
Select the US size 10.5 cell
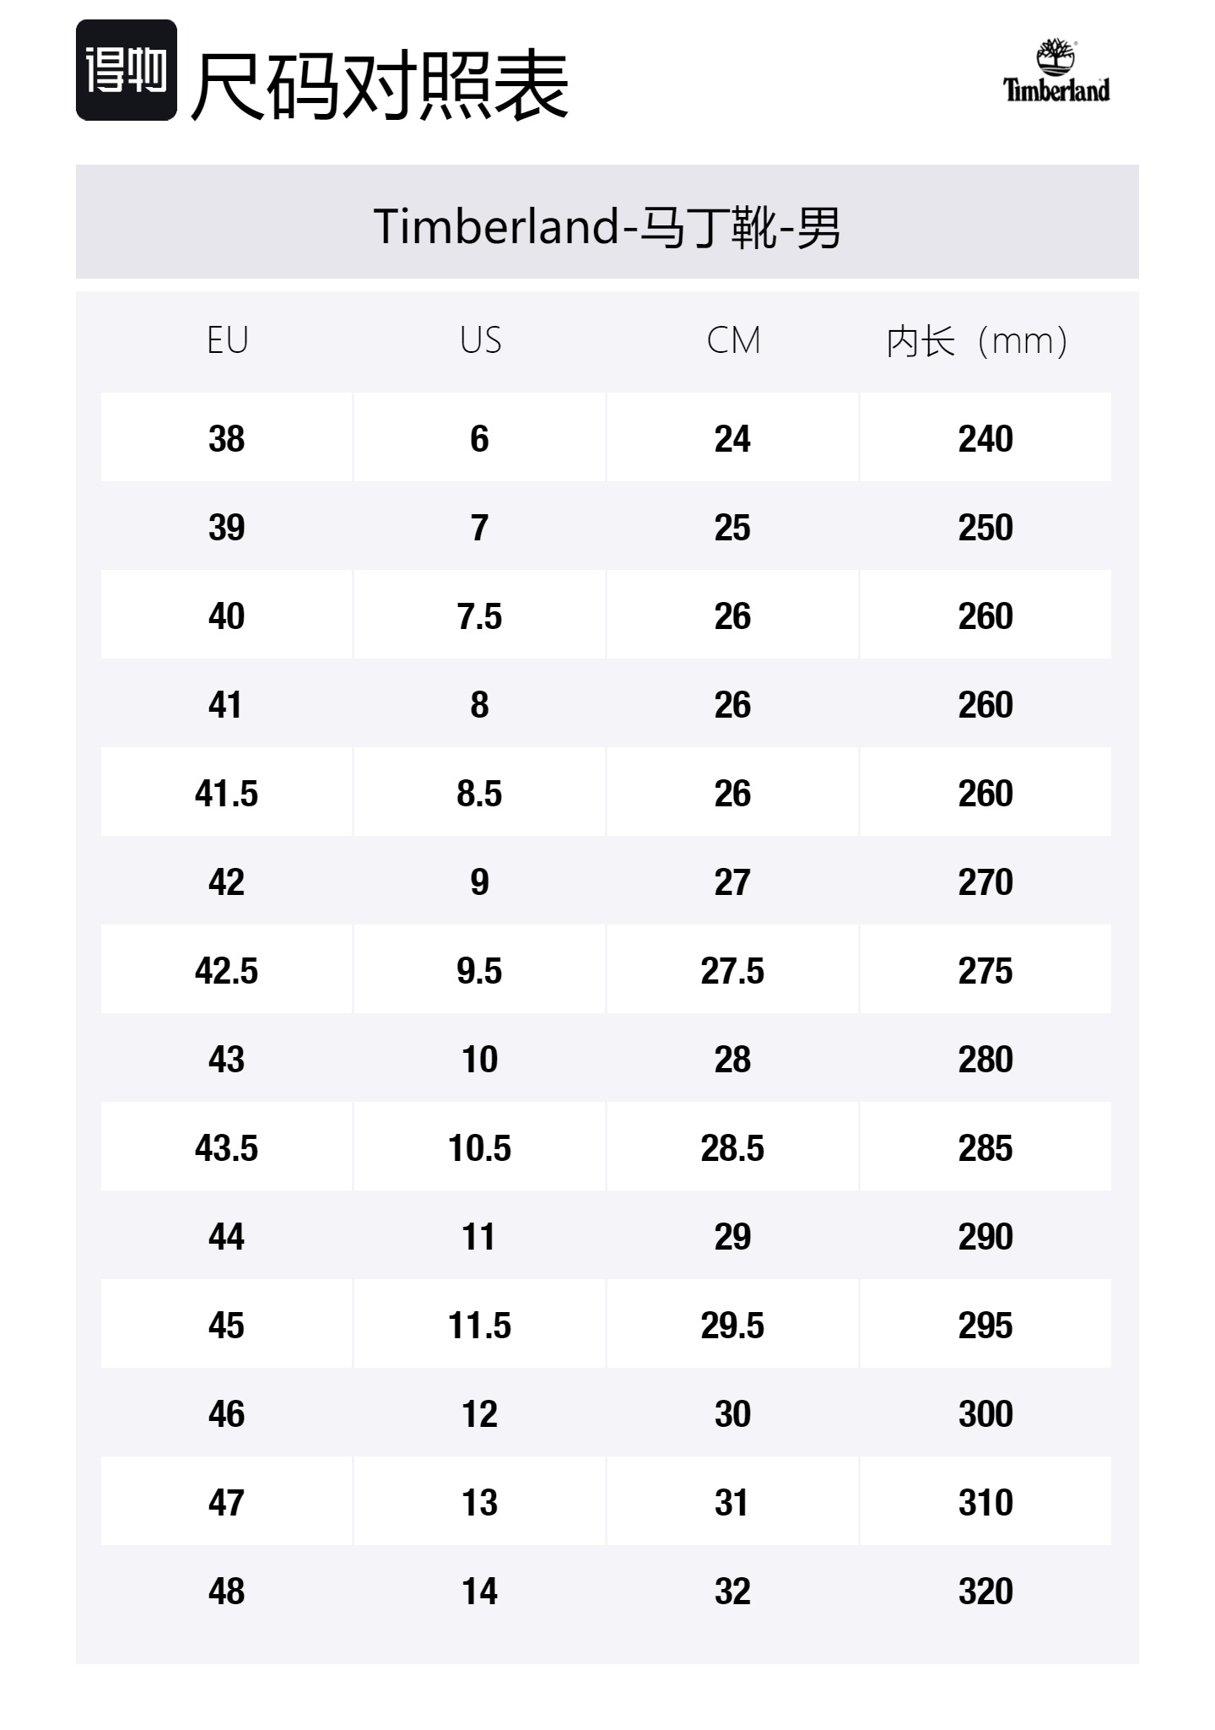coord(479,1148)
